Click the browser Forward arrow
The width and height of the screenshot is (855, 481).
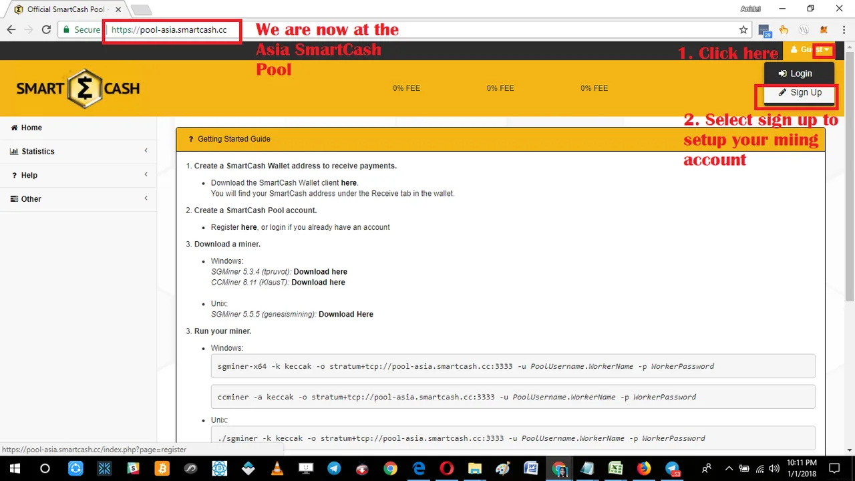pos(29,30)
